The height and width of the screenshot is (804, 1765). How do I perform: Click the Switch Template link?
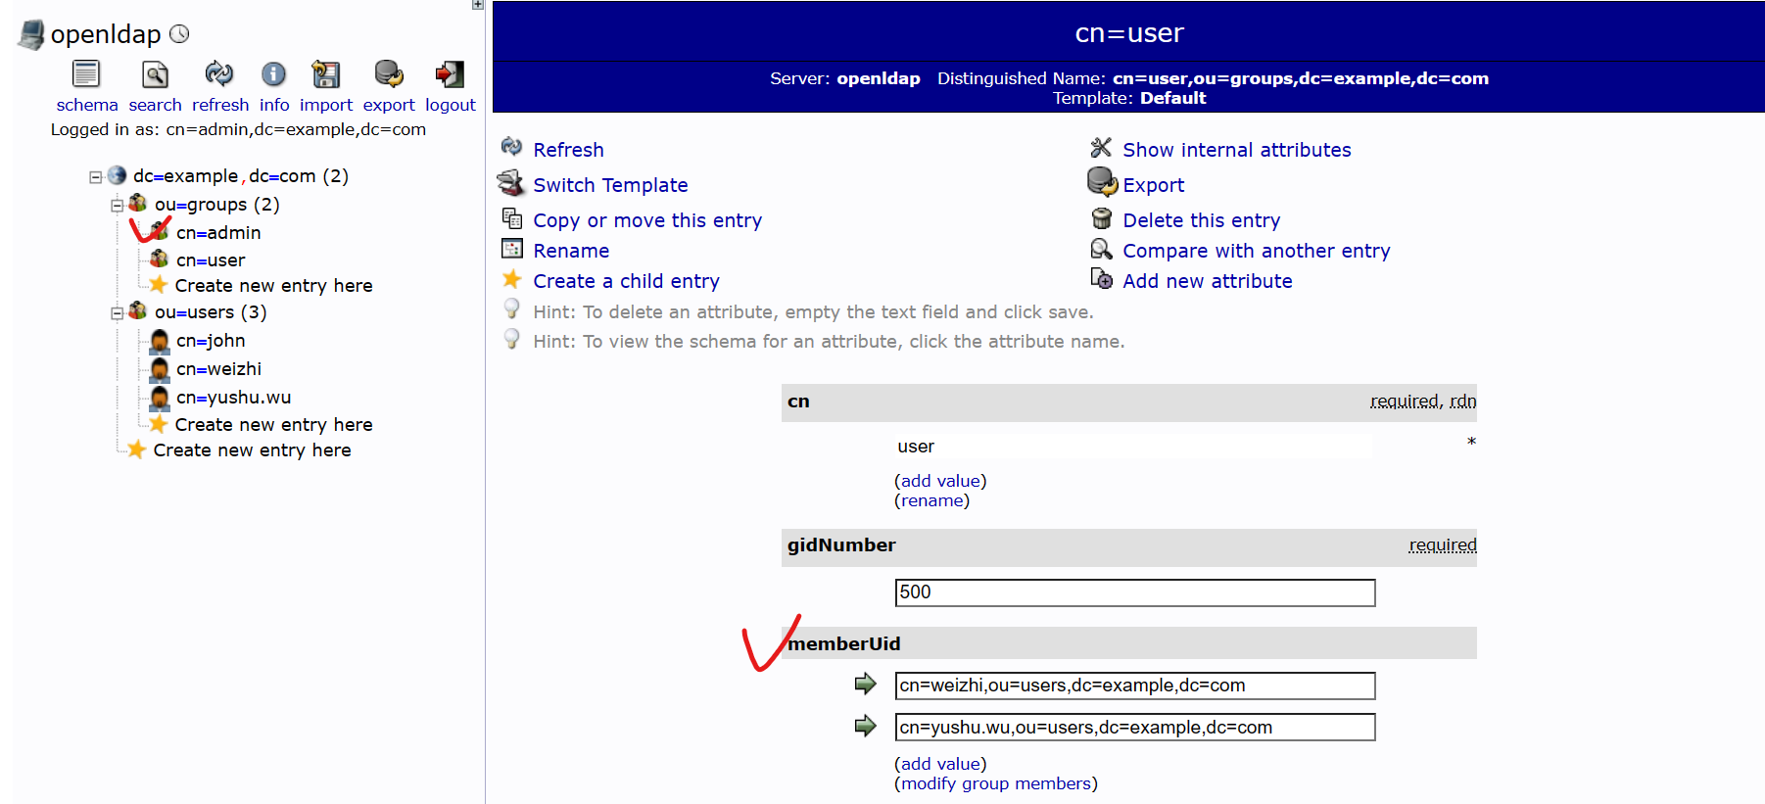pyautogui.click(x=610, y=185)
